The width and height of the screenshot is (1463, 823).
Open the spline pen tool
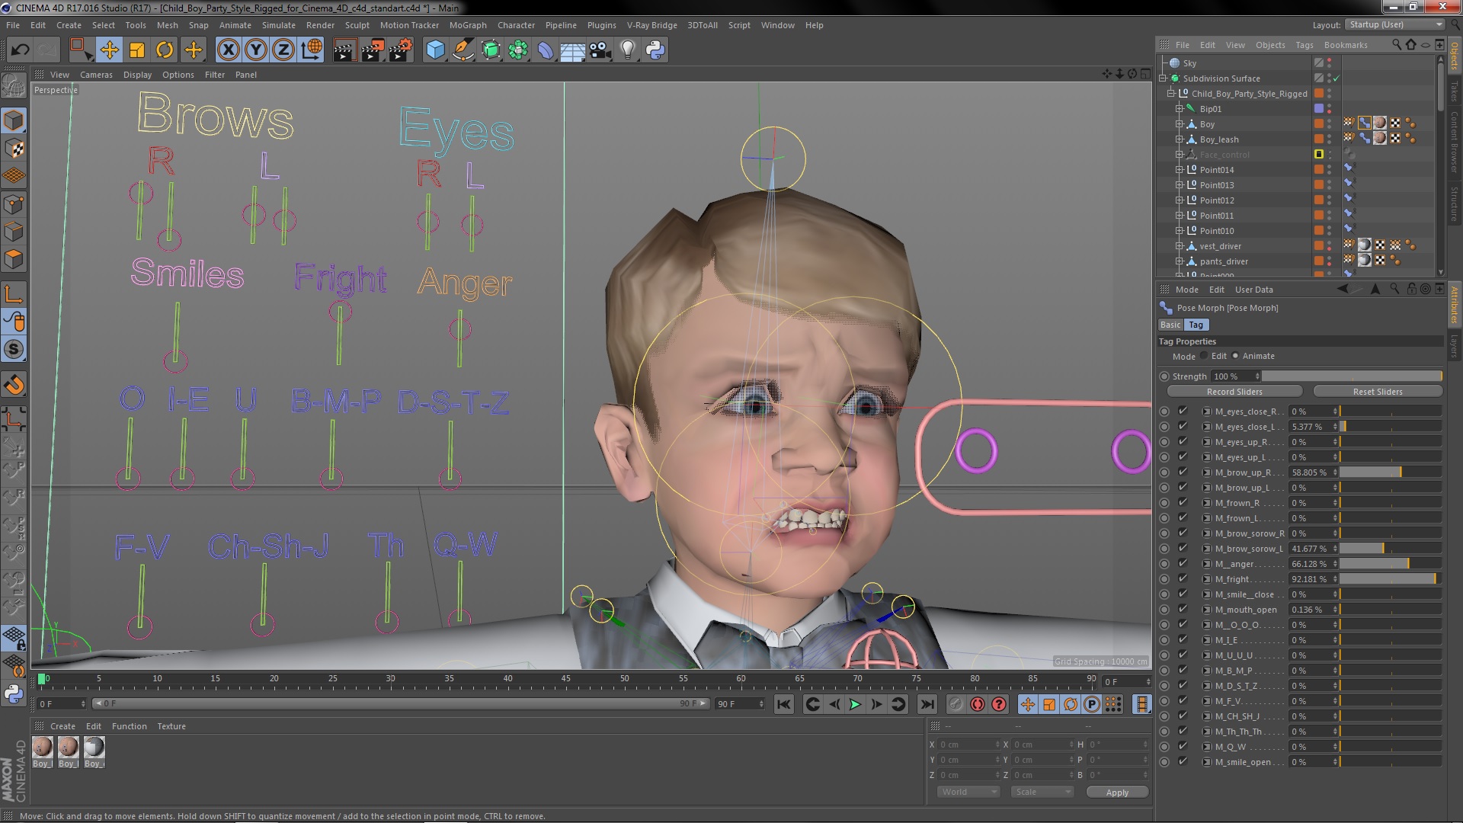[463, 50]
